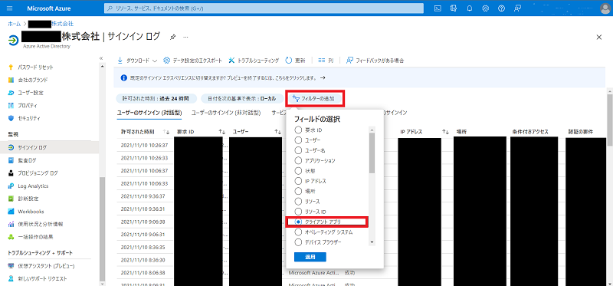The image size is (613, 286).
Task: Click the セキュリティ shield icon
Action: pos(11,118)
